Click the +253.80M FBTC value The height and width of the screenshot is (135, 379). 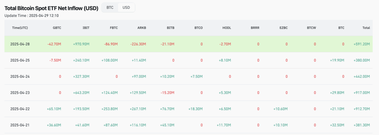110,109
